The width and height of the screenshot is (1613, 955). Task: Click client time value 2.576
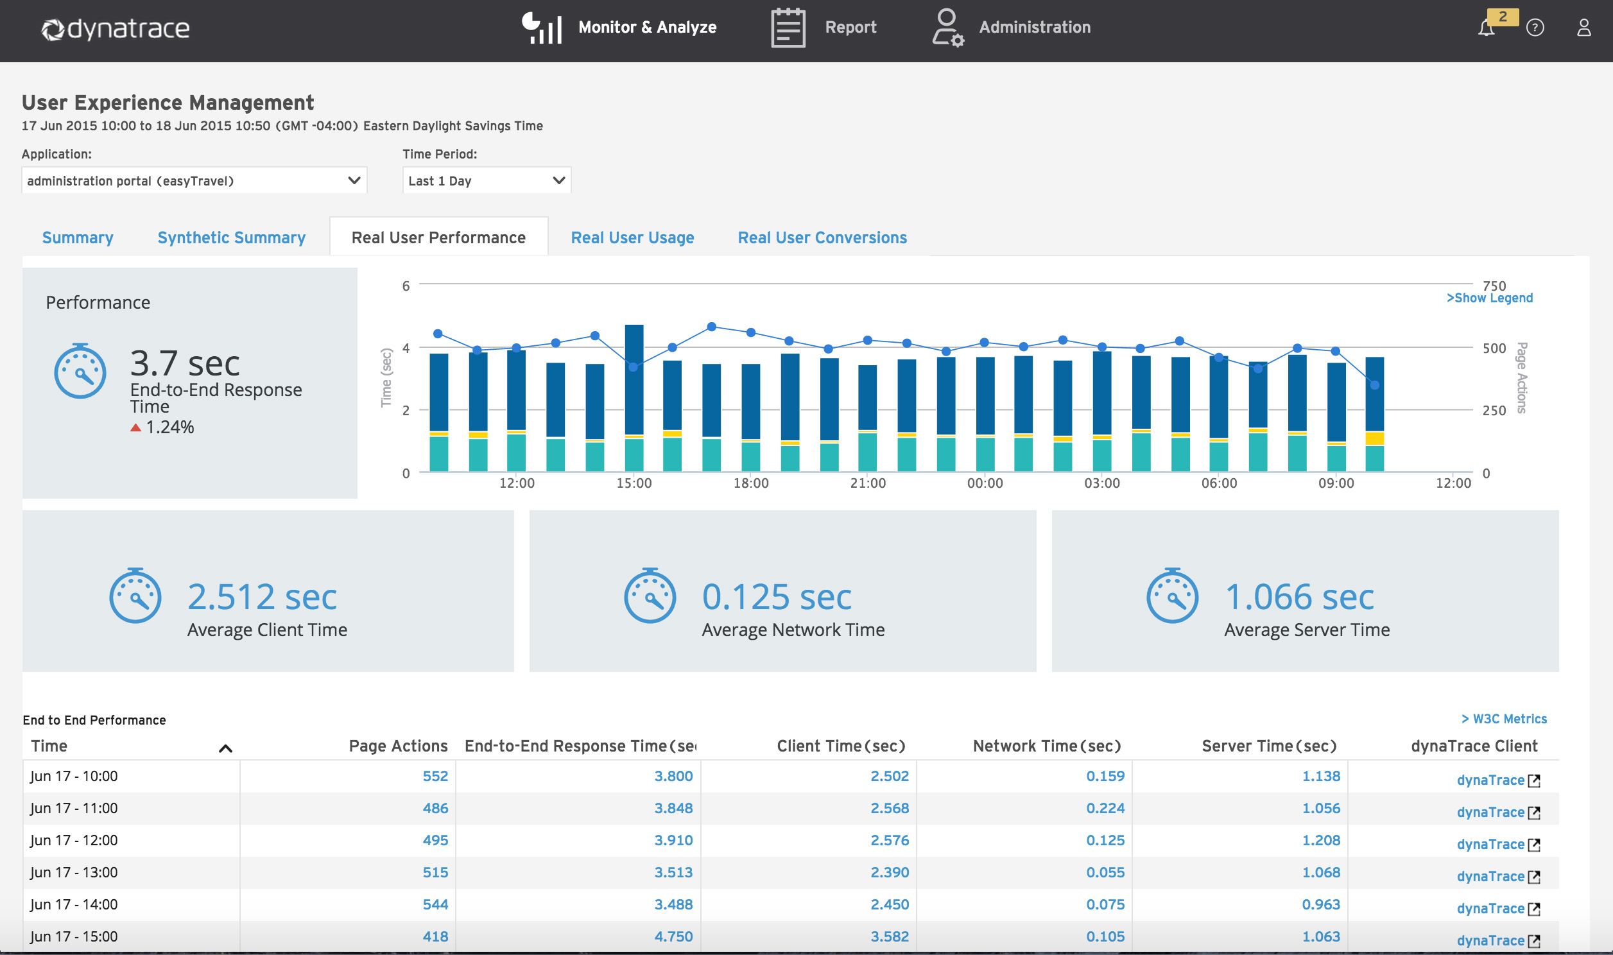pyautogui.click(x=890, y=841)
